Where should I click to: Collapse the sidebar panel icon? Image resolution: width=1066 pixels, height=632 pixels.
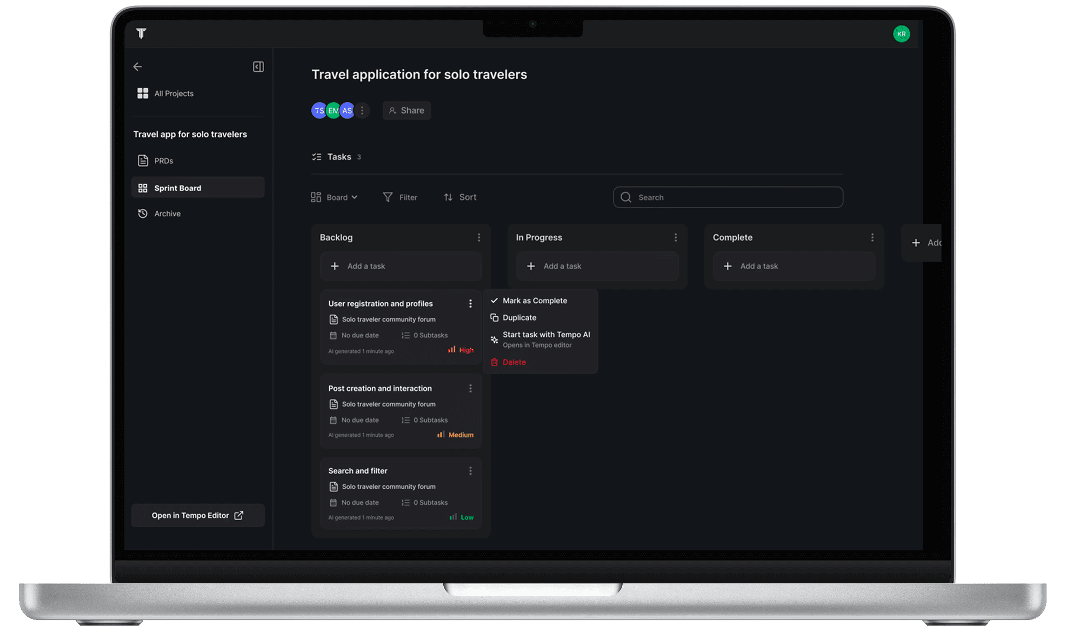click(x=258, y=66)
